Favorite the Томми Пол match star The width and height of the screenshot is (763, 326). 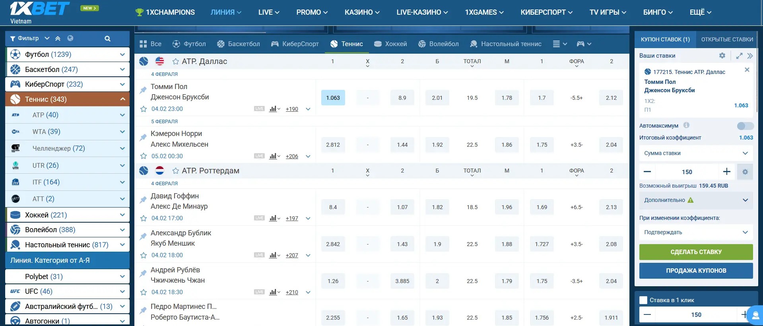coord(144,109)
